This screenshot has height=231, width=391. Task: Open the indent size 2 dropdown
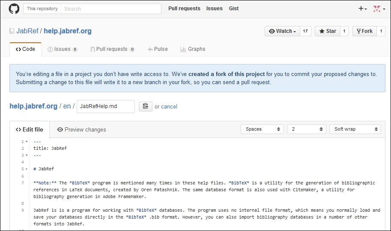[x=307, y=129]
